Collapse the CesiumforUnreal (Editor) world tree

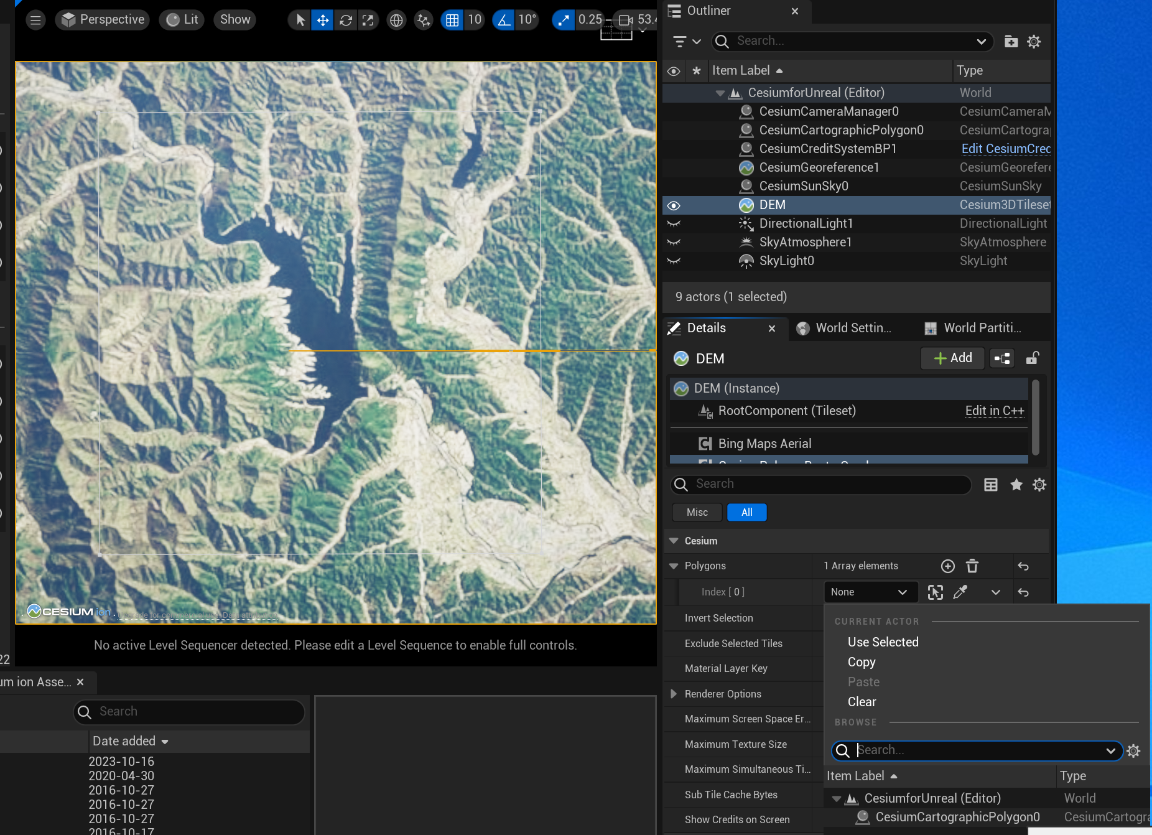pyautogui.click(x=720, y=93)
